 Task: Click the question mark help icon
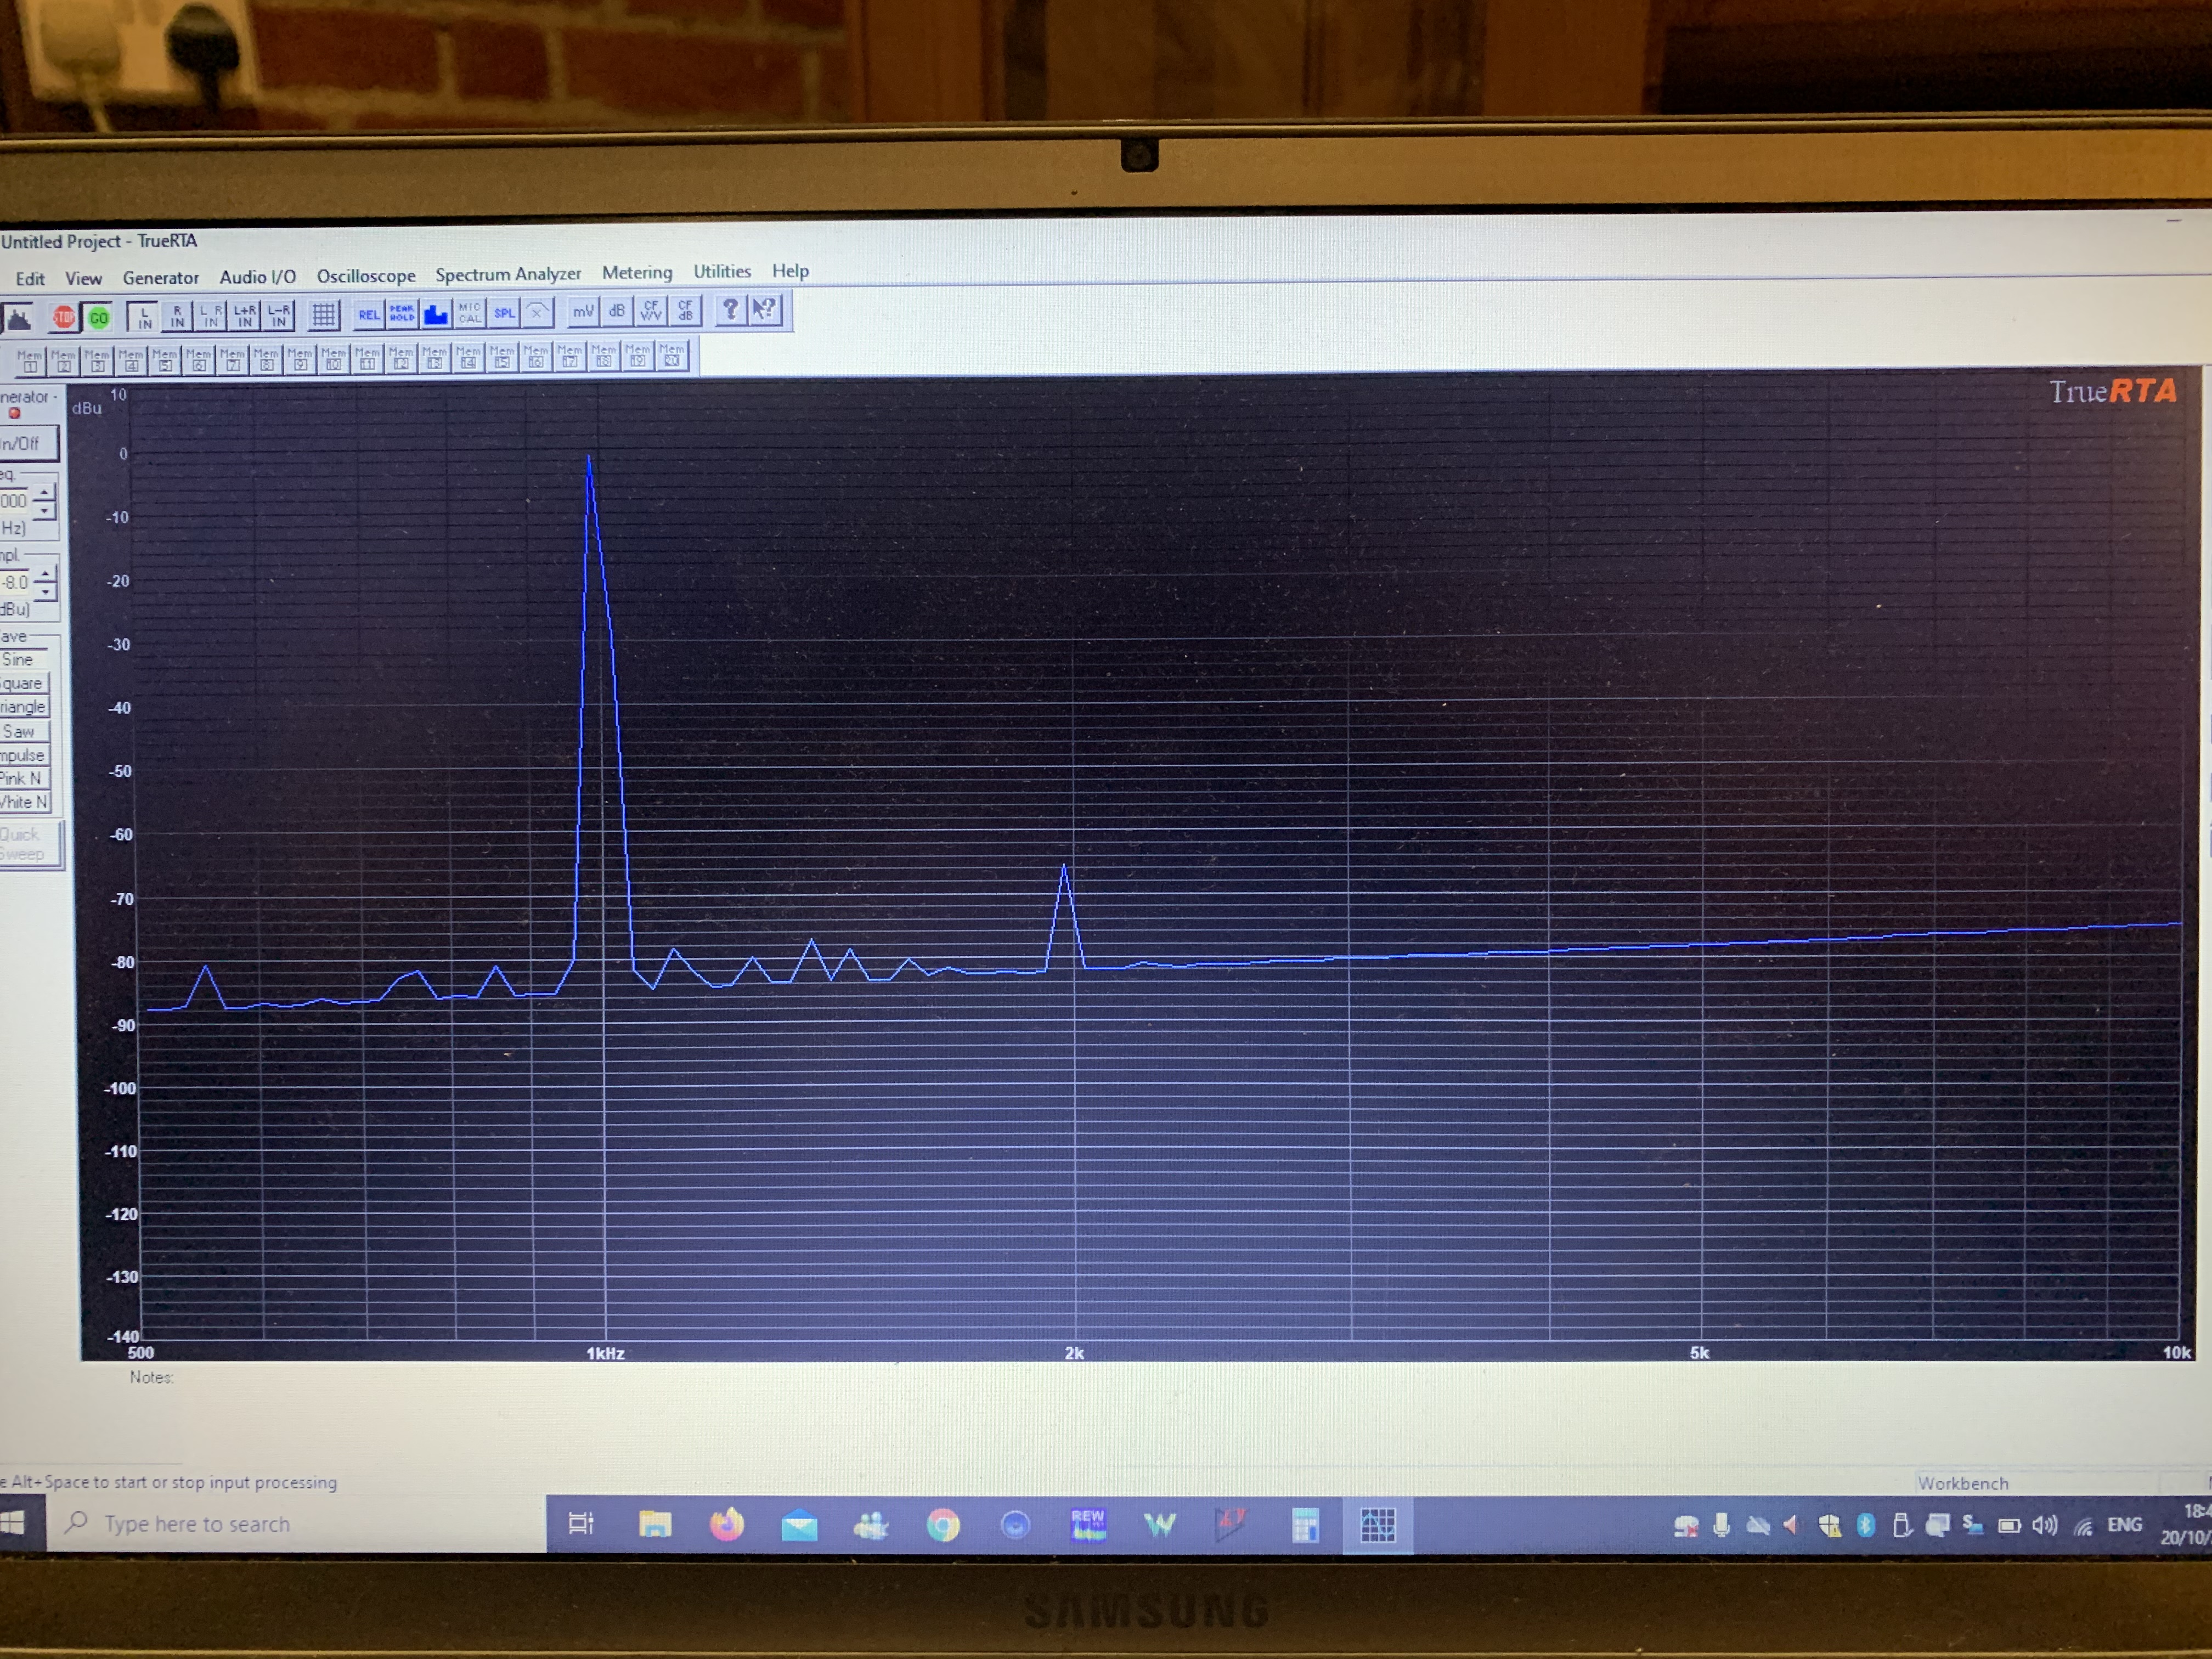click(x=730, y=309)
